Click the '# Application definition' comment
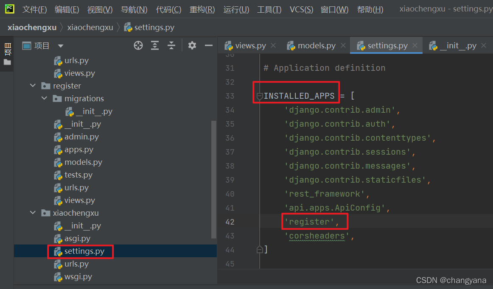This screenshot has width=493, height=289. pos(325,68)
